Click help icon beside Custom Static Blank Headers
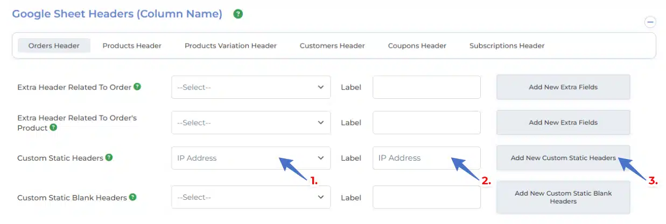Screen dimensions: 666x224 [132, 197]
